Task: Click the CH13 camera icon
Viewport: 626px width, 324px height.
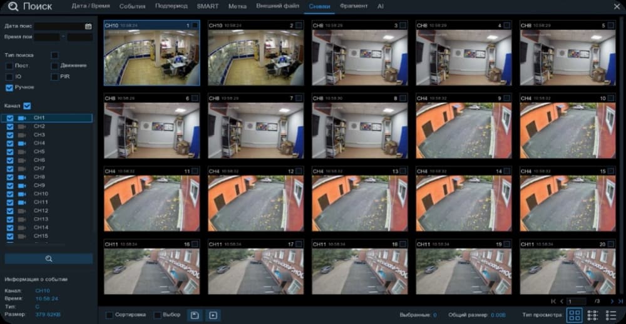Action: coord(22,219)
